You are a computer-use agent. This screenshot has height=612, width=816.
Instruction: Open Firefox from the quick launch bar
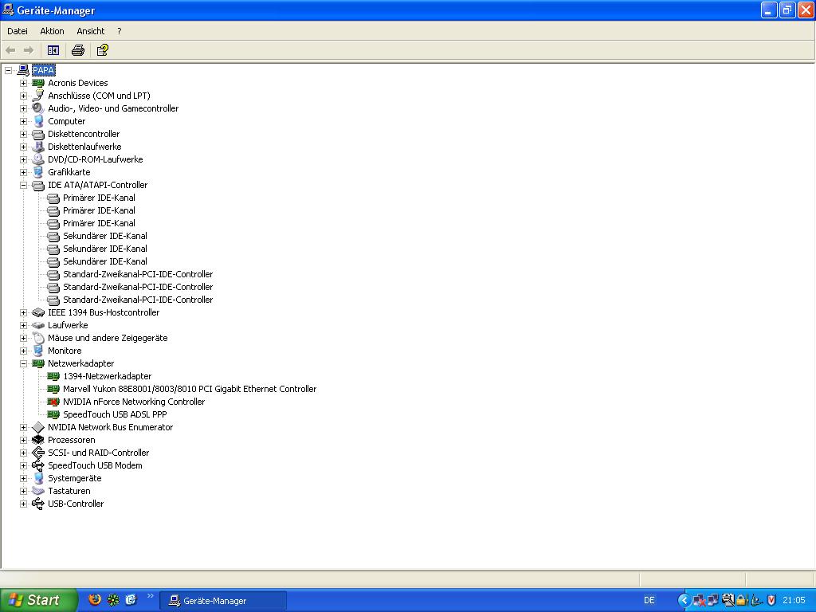pos(95,599)
